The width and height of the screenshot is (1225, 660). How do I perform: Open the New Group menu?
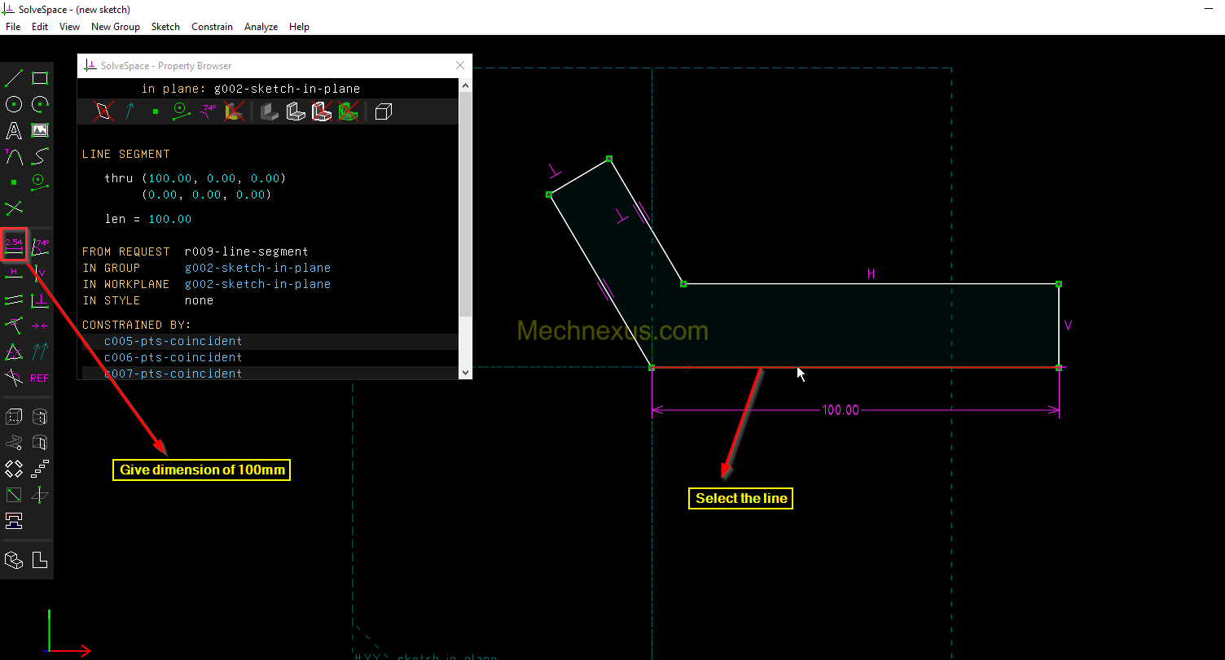coord(115,27)
